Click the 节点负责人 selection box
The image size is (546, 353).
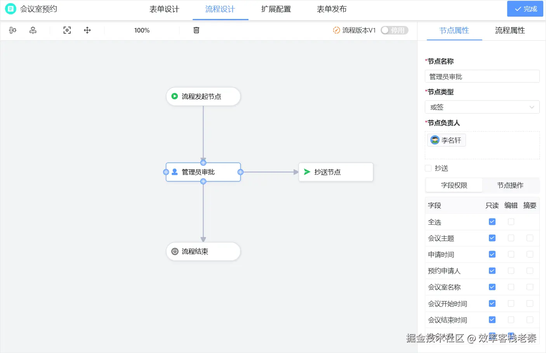(x=482, y=145)
